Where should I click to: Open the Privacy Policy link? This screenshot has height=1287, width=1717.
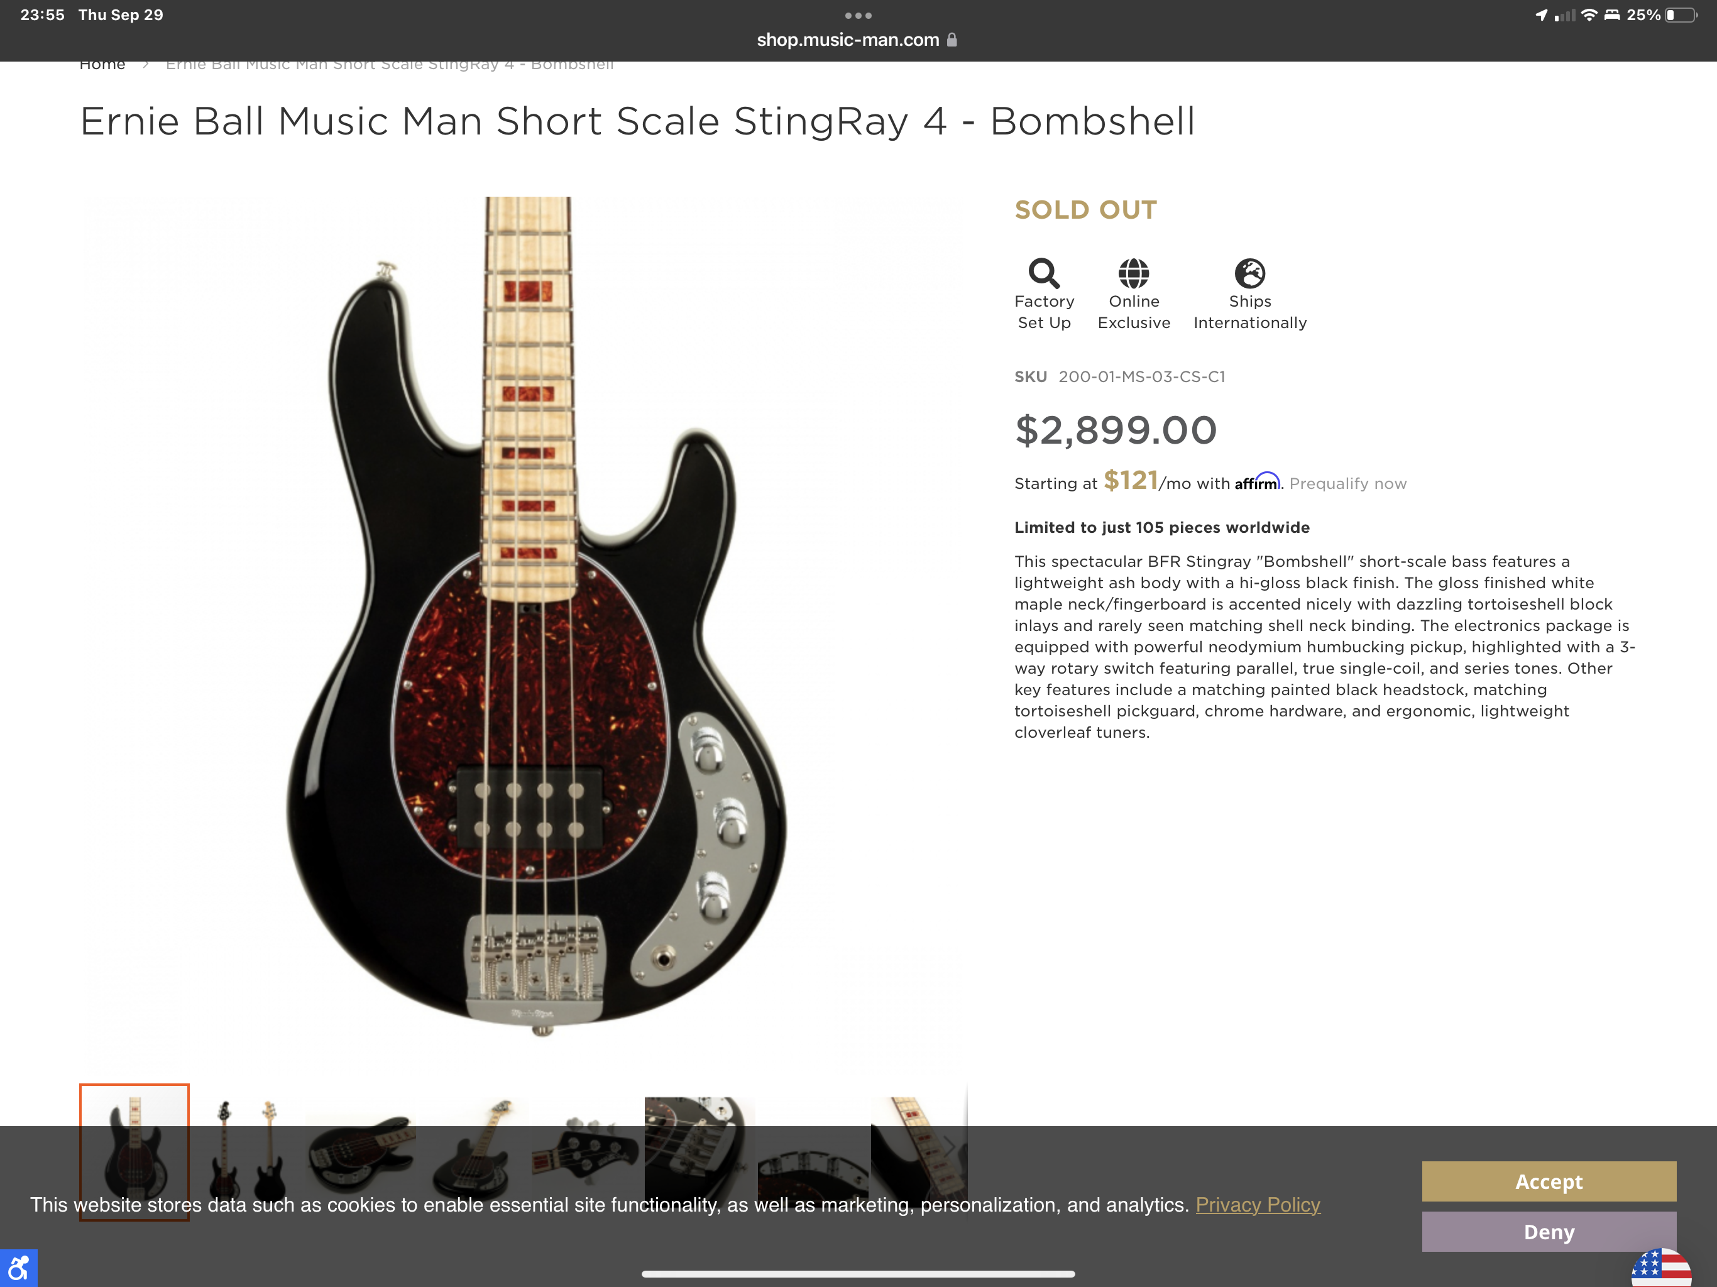click(1258, 1205)
